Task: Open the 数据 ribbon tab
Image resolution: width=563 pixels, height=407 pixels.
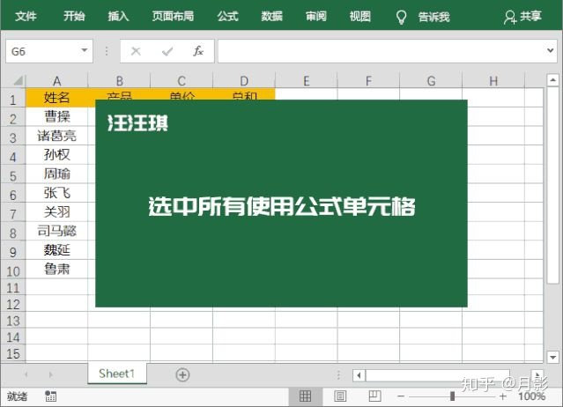Action: click(x=271, y=16)
